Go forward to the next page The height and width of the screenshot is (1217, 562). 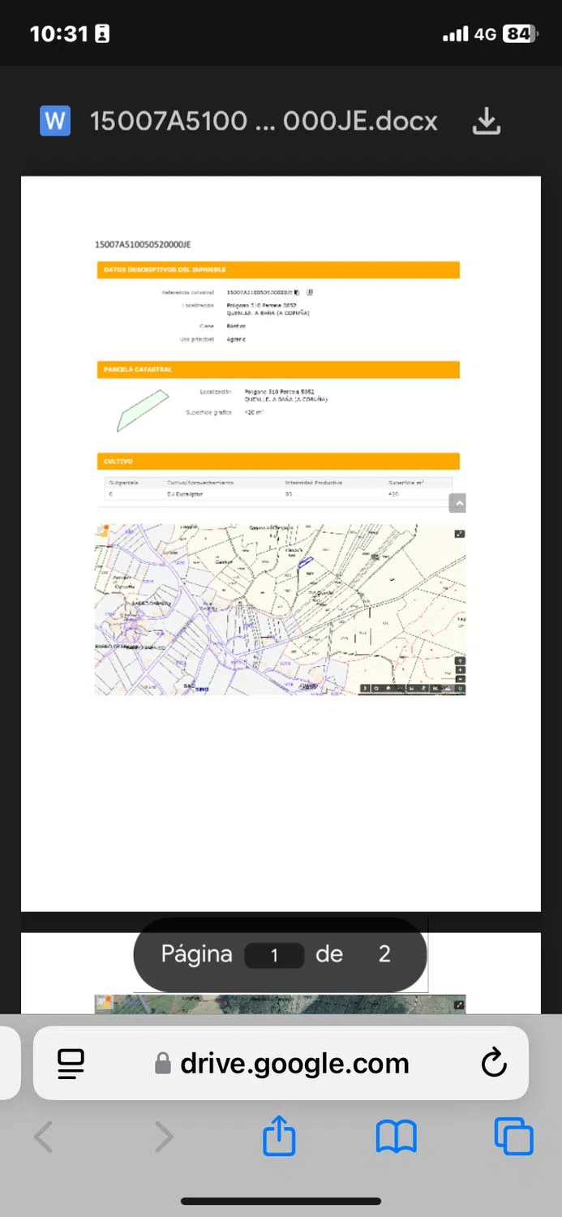click(x=163, y=1136)
